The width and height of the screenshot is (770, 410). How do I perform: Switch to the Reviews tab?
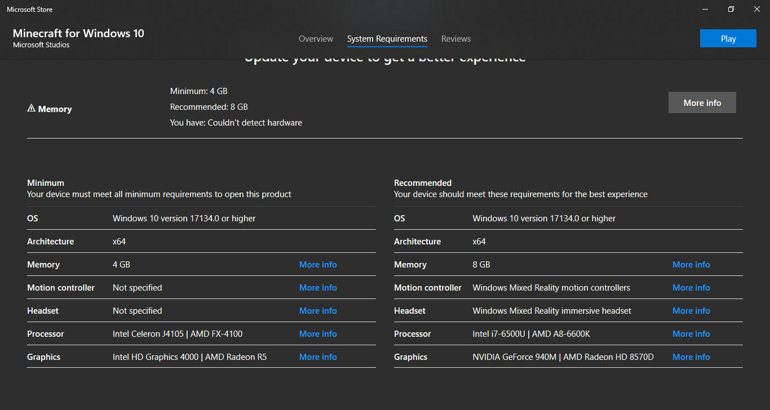(456, 39)
